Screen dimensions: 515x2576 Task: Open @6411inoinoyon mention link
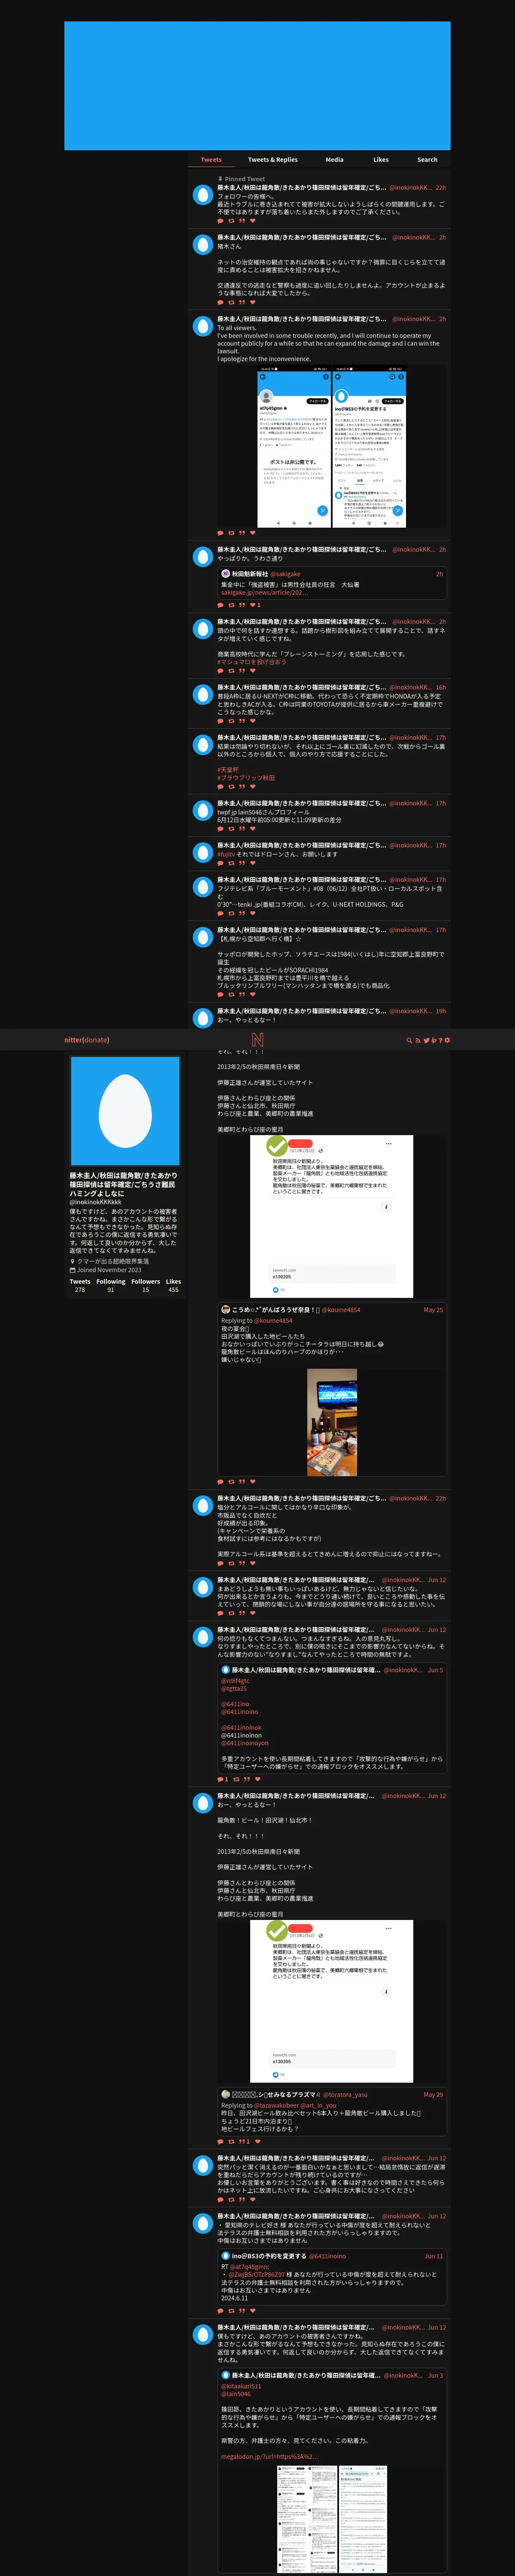click(x=245, y=1743)
